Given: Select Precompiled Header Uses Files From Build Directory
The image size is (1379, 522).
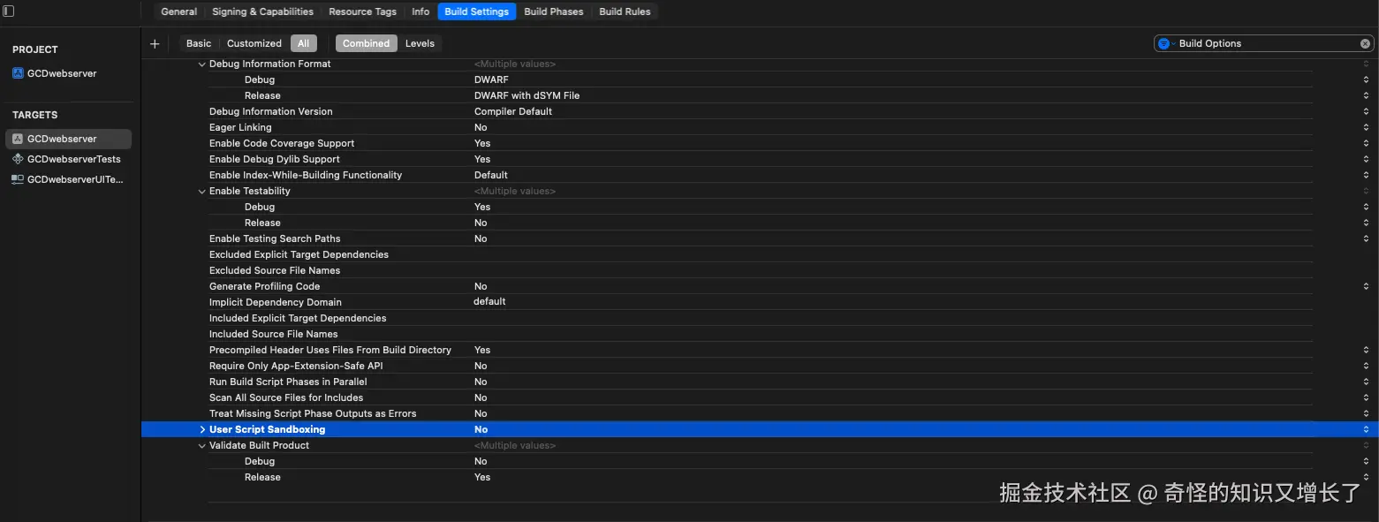Looking at the screenshot, I should coord(760,350).
